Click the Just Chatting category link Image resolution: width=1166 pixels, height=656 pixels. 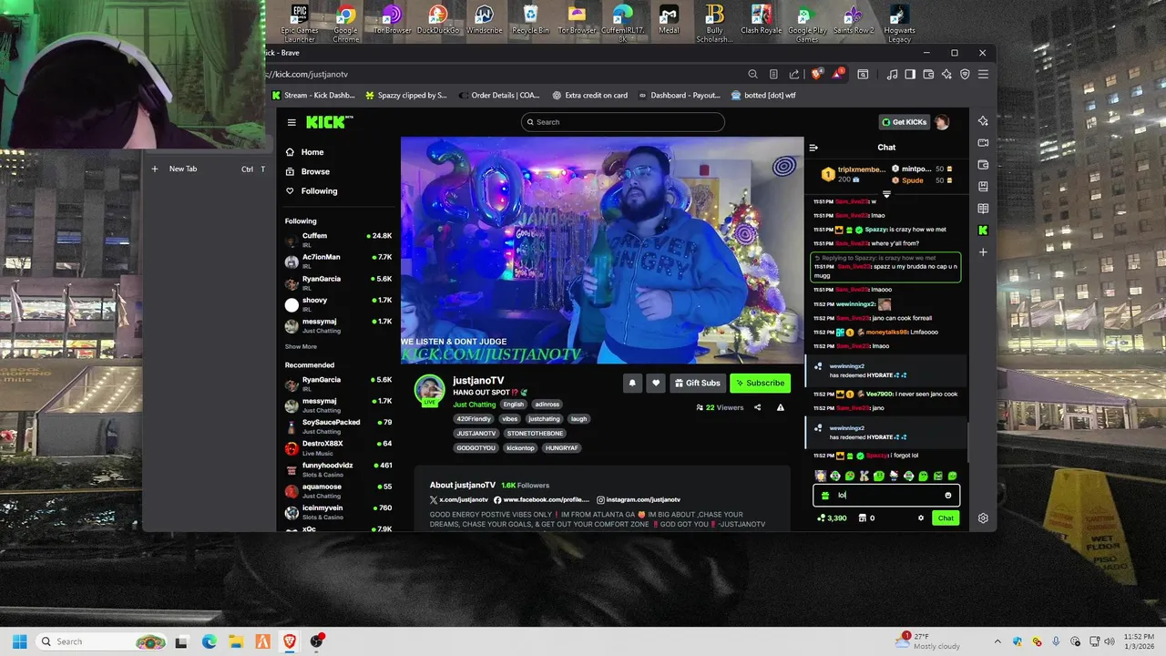[475, 405]
